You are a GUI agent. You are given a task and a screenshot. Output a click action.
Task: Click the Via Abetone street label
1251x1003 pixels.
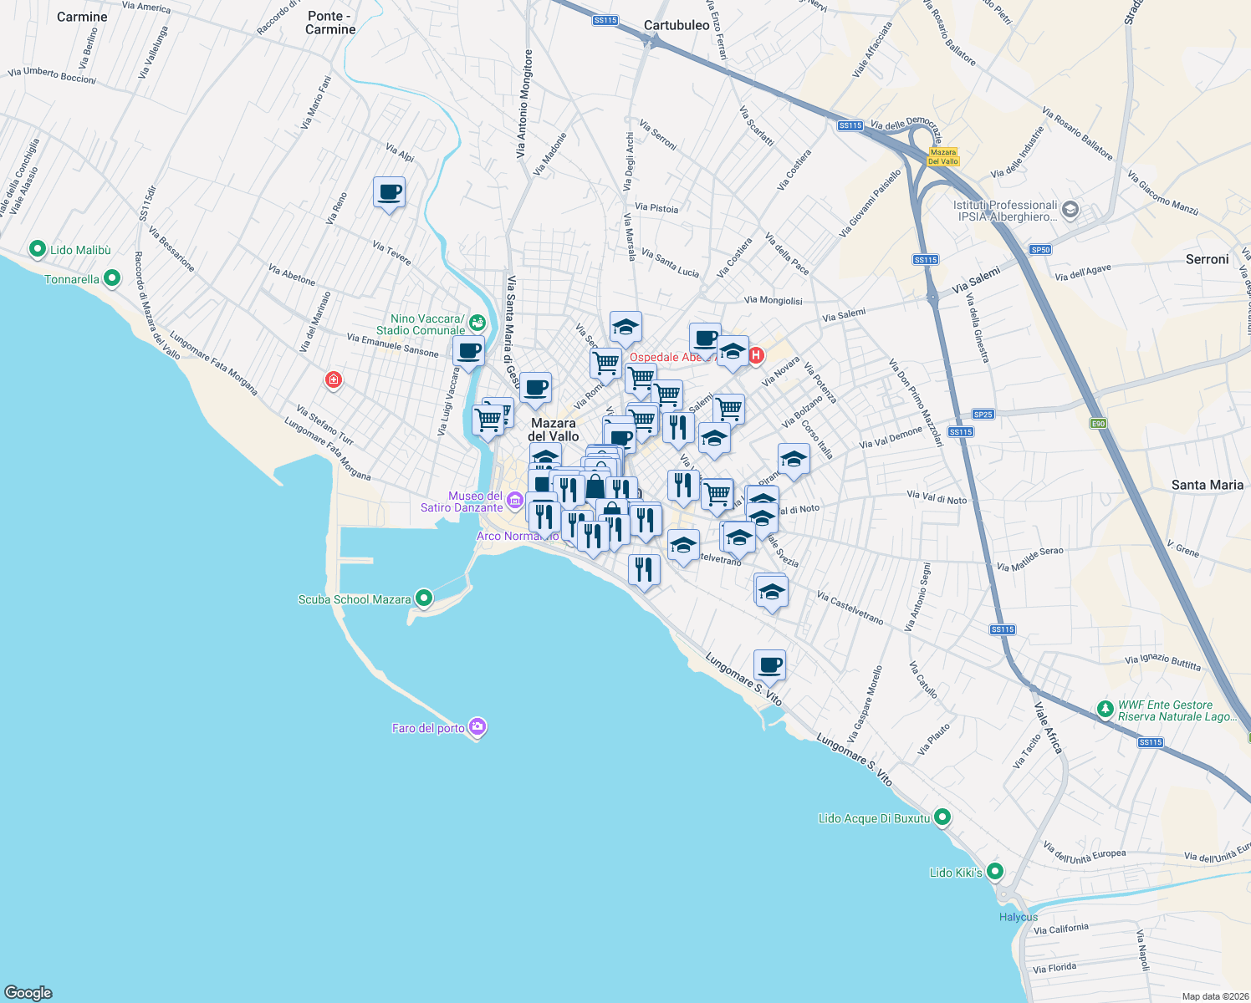(292, 275)
